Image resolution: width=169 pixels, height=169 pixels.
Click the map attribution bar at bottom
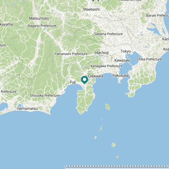117,167
